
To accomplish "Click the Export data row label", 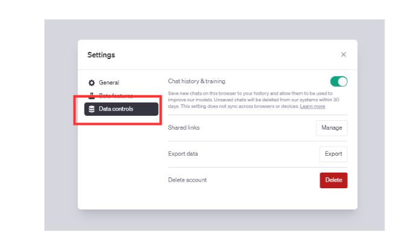I will coord(183,154).
